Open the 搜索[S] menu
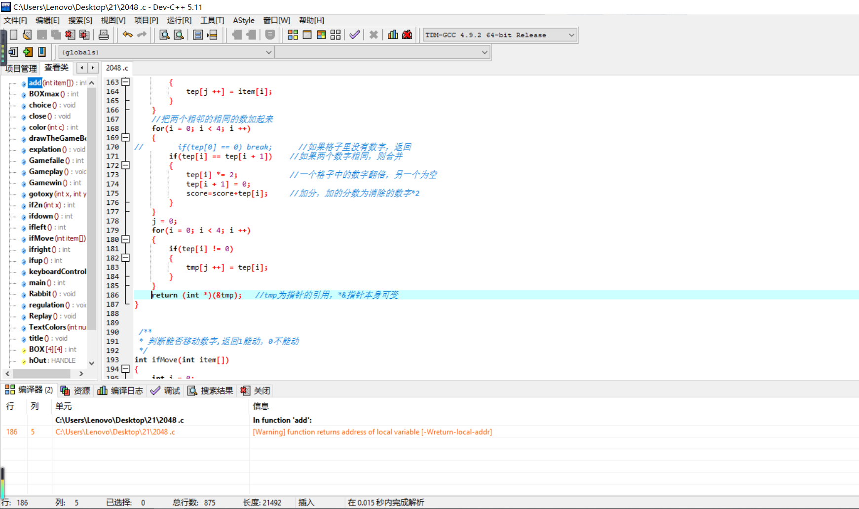 [80, 20]
